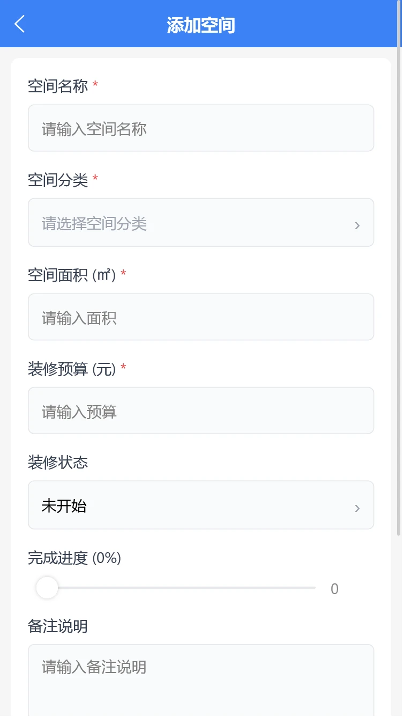The width and height of the screenshot is (403, 717).
Task: Click the red asterisk next to 装修预算
Action: tap(123, 368)
